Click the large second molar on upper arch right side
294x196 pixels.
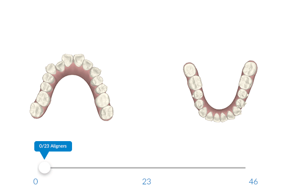tap(102, 100)
